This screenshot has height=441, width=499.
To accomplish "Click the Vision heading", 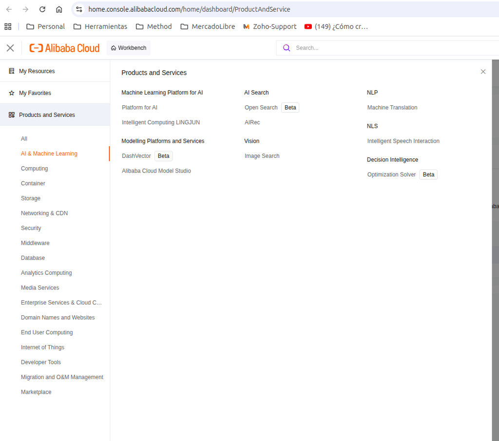I will pos(251,141).
